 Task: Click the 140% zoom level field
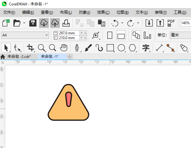click(x=185, y=23)
